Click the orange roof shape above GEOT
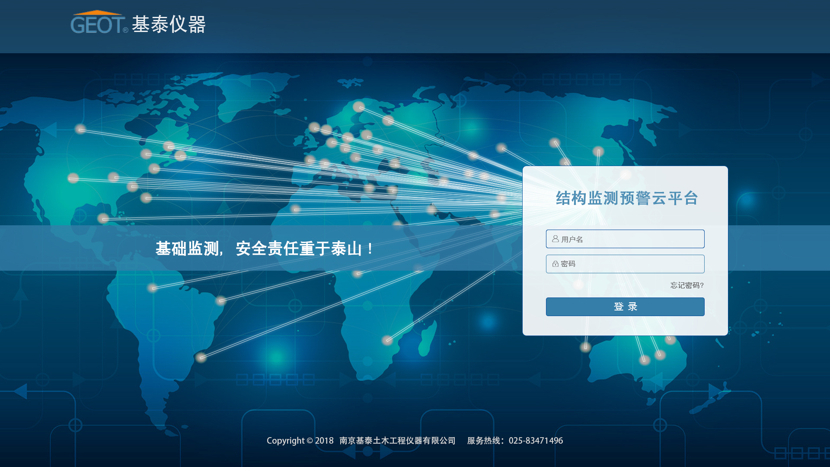830x467 pixels. point(98,13)
